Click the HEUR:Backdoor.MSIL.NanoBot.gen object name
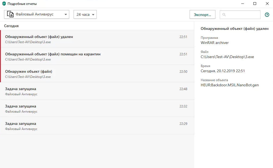 pos(230,85)
